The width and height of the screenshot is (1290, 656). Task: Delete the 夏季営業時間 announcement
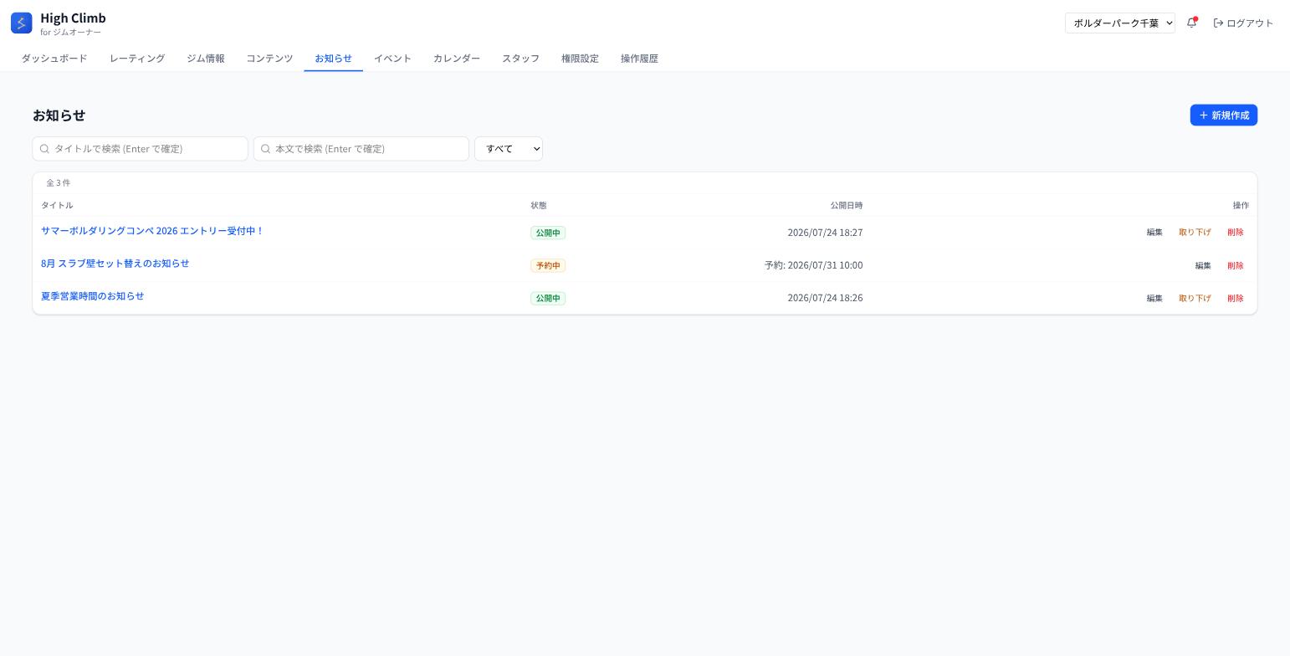coord(1236,299)
